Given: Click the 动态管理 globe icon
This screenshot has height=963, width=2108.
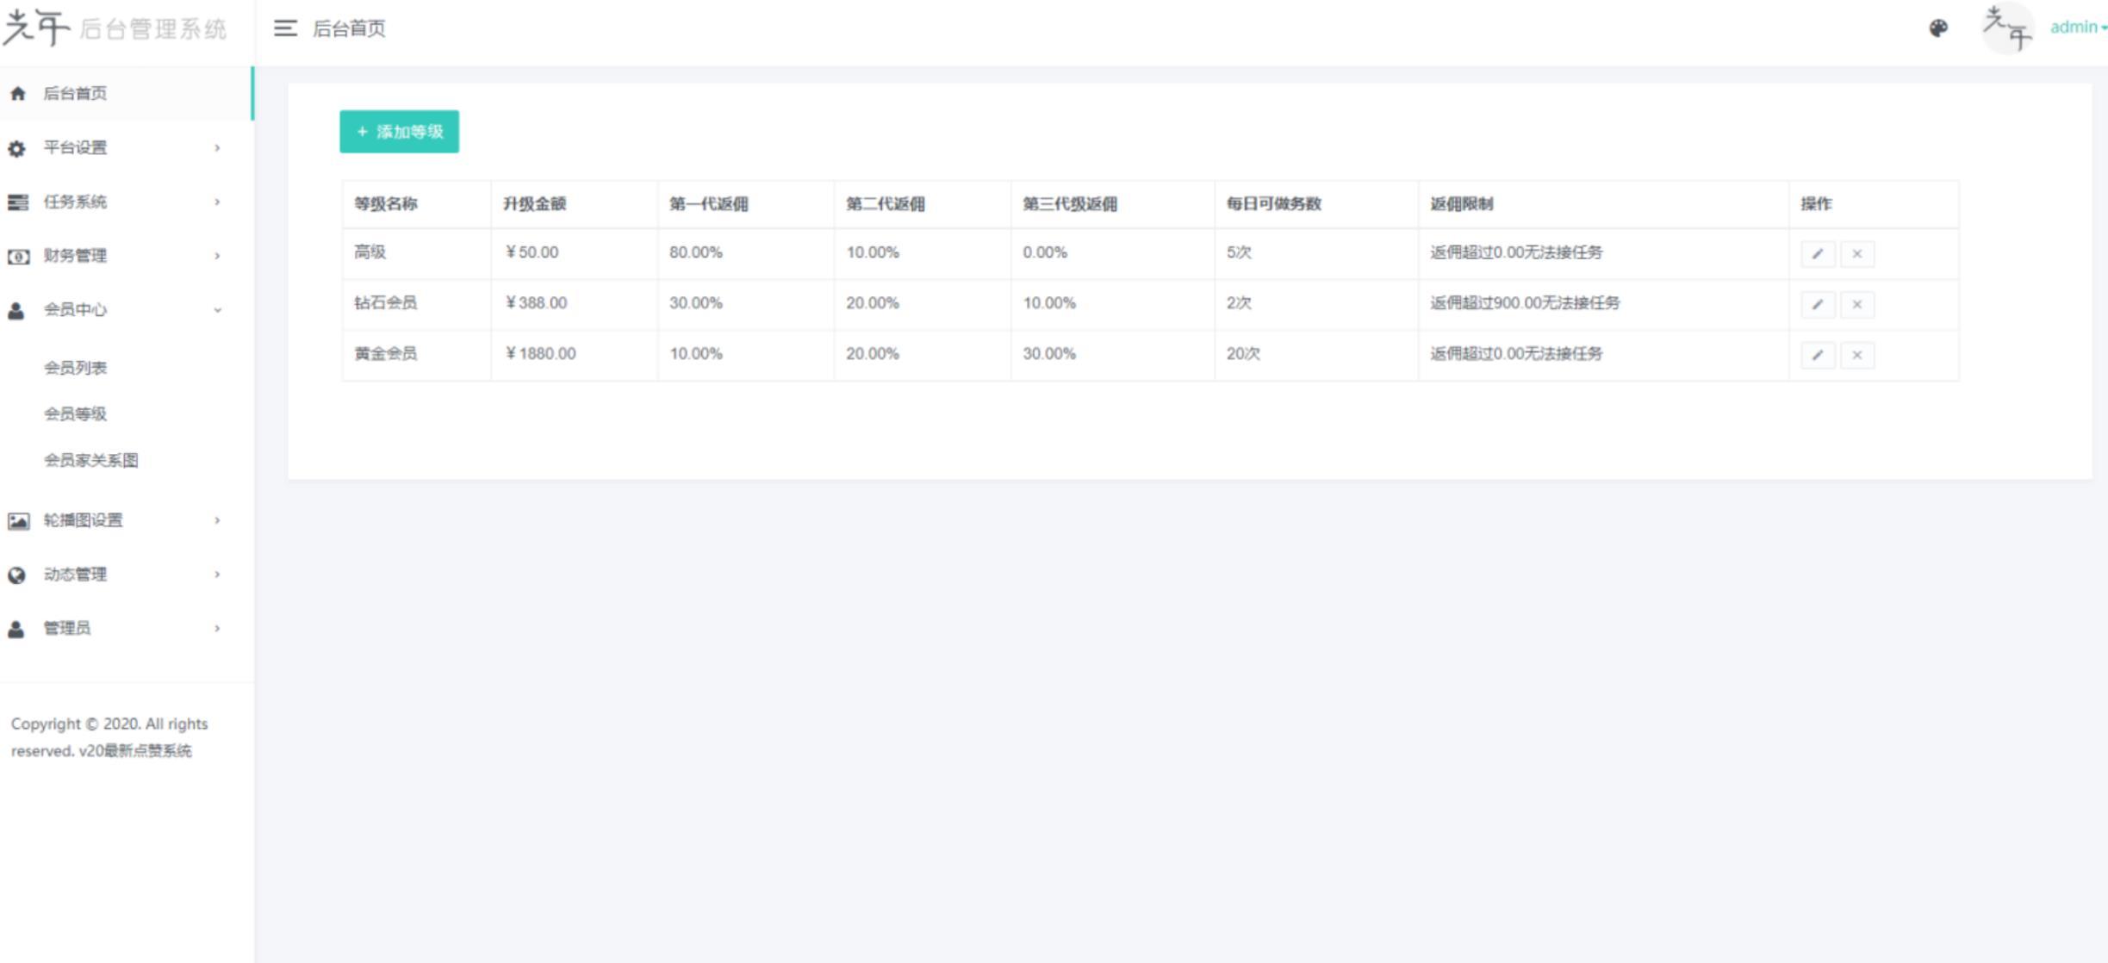Looking at the screenshot, I should 16,575.
